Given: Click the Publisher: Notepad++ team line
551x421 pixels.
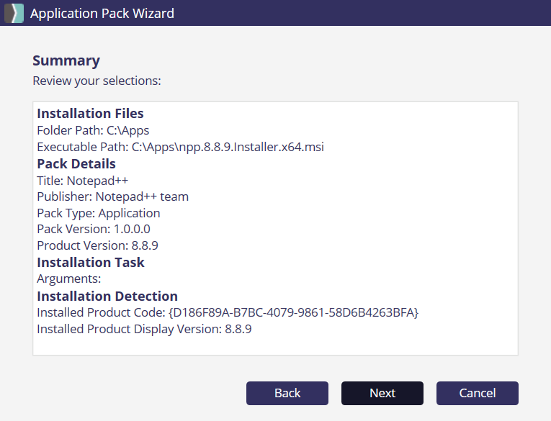Looking at the screenshot, I should [x=112, y=196].
